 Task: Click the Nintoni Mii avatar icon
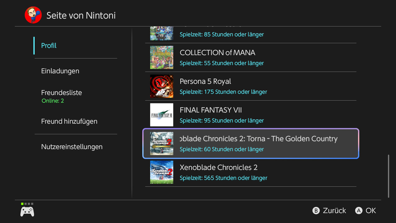tap(33, 15)
